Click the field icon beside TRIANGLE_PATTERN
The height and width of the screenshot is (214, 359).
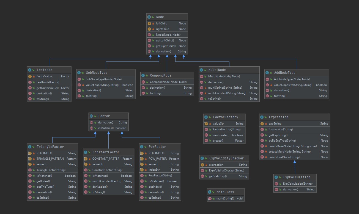click(x=30, y=159)
